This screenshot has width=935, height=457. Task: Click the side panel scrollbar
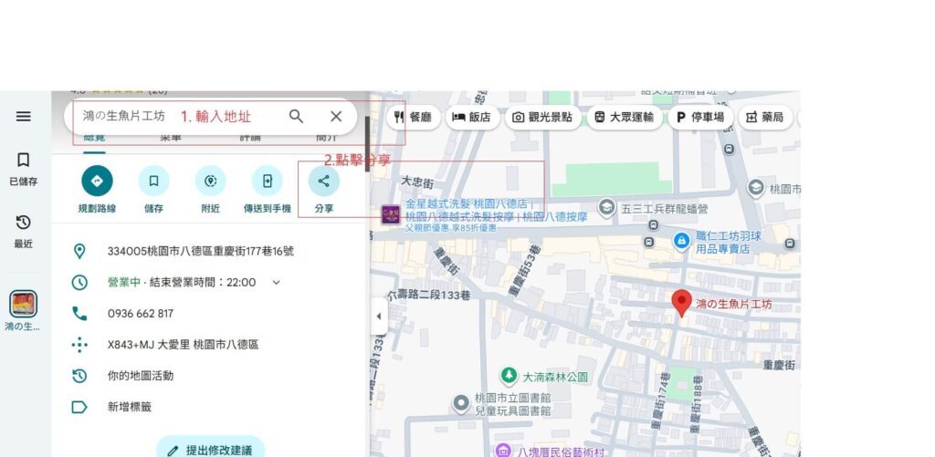tap(367, 143)
